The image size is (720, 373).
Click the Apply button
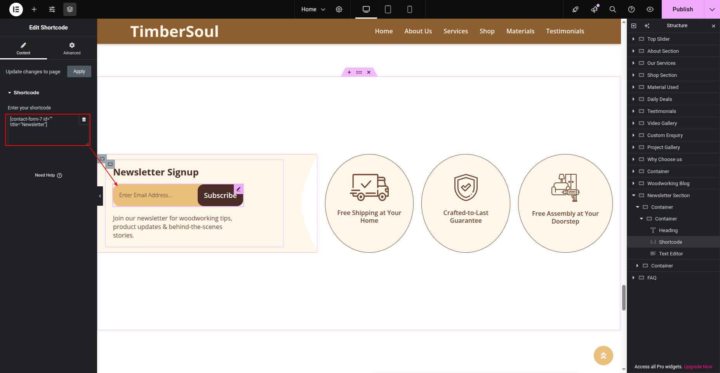click(79, 71)
